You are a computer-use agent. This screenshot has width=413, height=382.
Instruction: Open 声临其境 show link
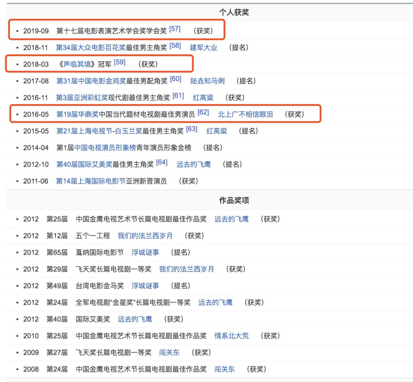pyautogui.click(x=77, y=64)
